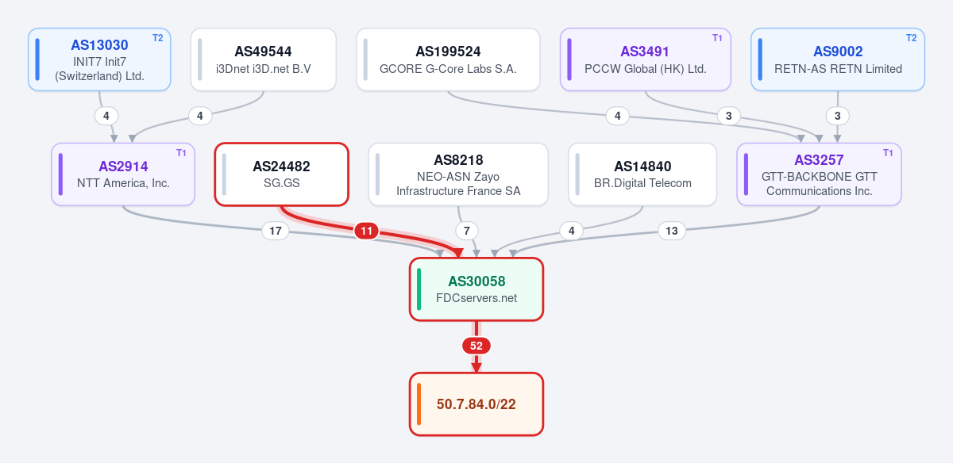Select the AS13030 INIT7 node

(99, 59)
